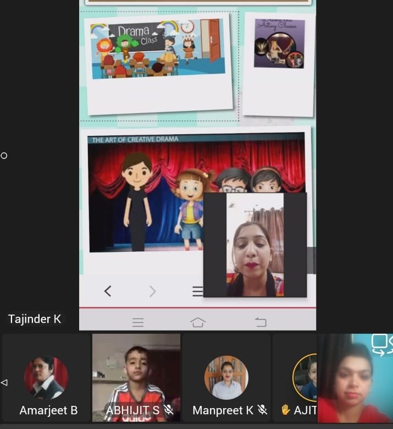The image size is (393, 429).
Task: Tap the Android back arrow icon
Action: pyautogui.click(x=261, y=322)
